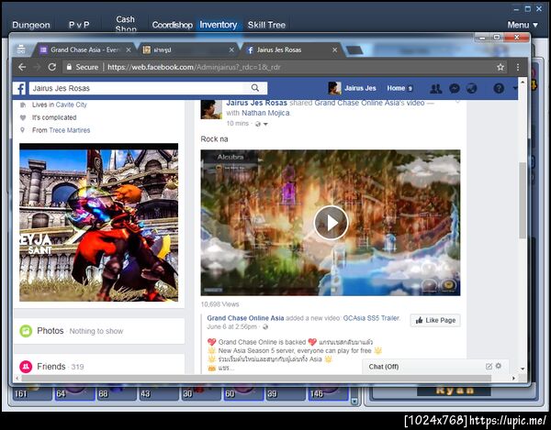Open the Photos section heading
The height and width of the screenshot is (430, 551).
(51, 331)
